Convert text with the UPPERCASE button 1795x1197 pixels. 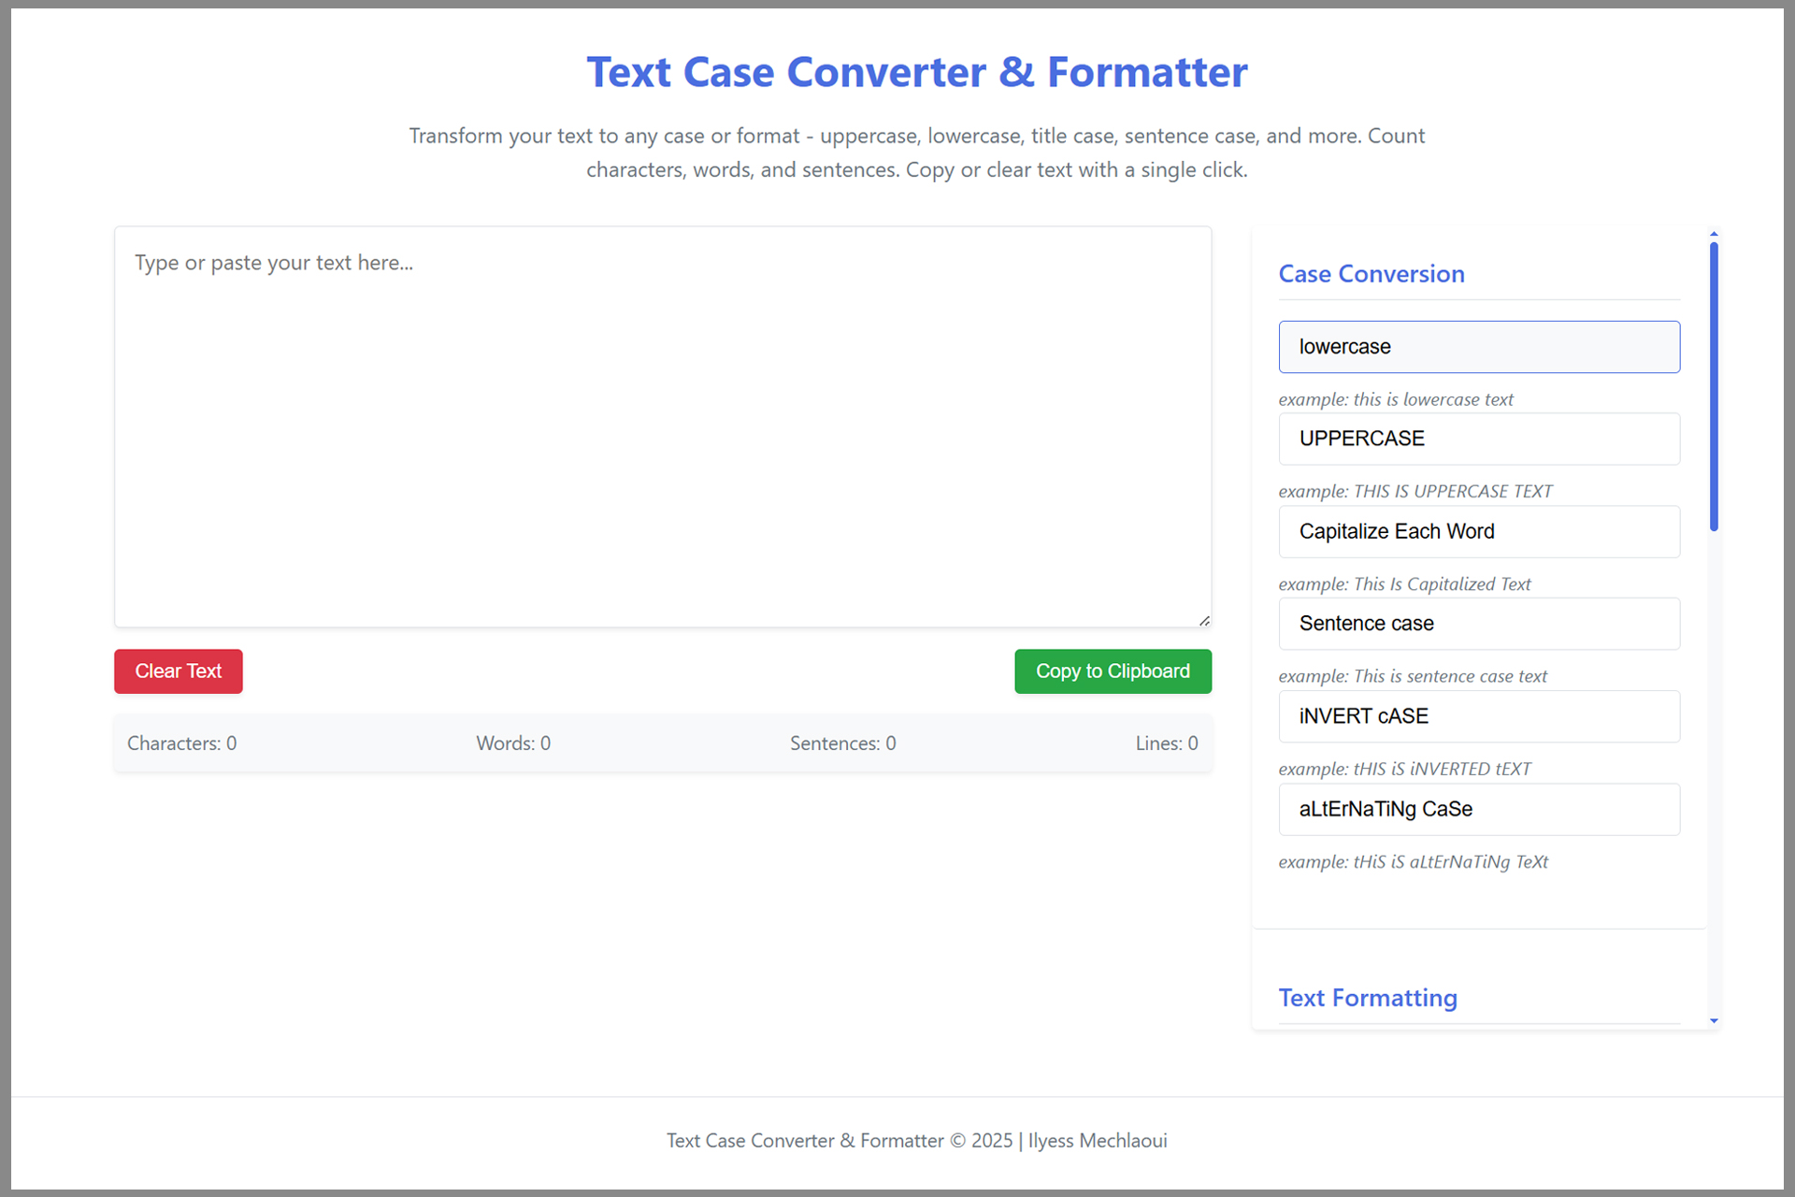click(x=1479, y=439)
